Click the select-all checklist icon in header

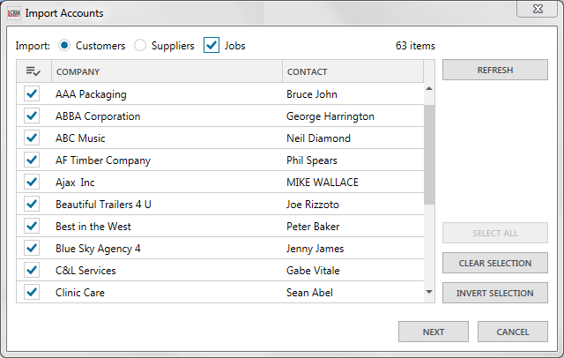[33, 71]
